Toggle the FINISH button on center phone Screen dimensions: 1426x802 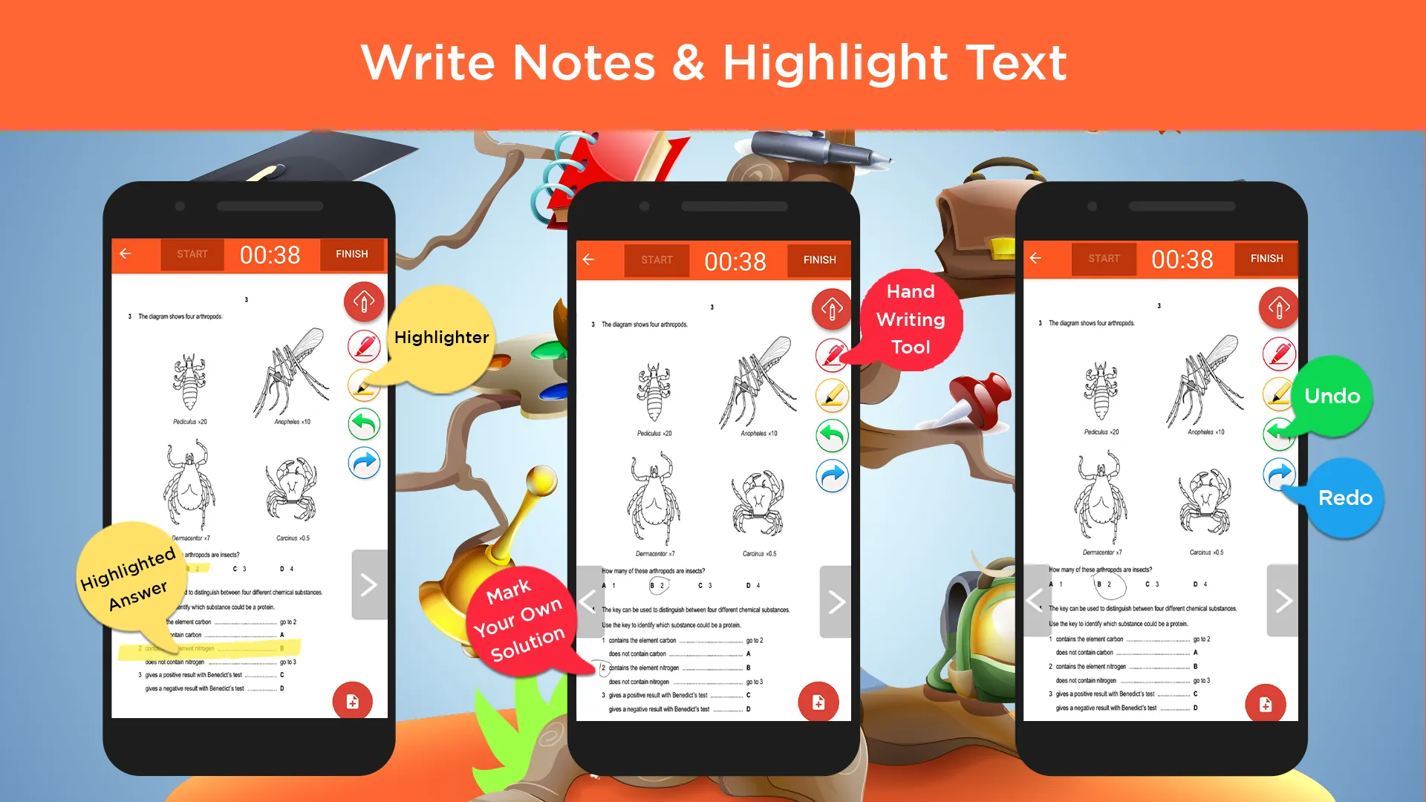pyautogui.click(x=818, y=258)
